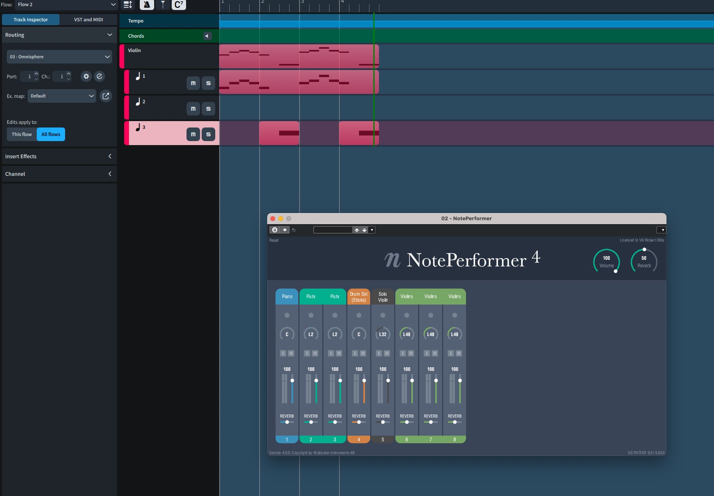Open the right-side dropdown in NotePerformer toolbar

tap(661, 230)
